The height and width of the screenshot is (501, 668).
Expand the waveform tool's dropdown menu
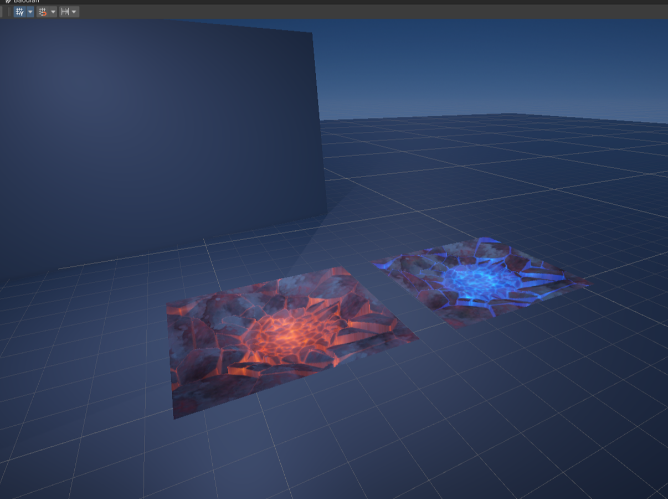(x=73, y=12)
